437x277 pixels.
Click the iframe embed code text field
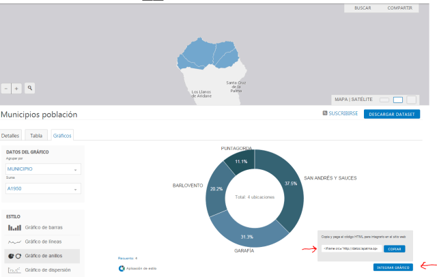coord(349,248)
